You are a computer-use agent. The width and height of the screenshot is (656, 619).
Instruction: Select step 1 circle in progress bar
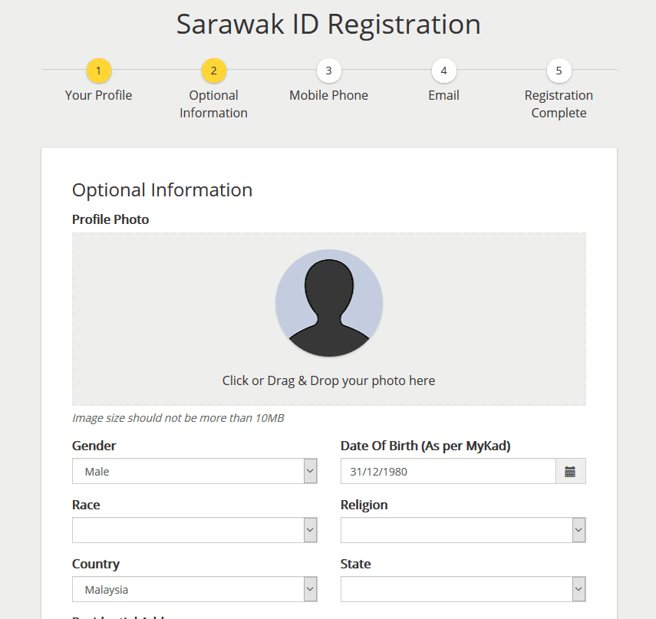click(99, 71)
